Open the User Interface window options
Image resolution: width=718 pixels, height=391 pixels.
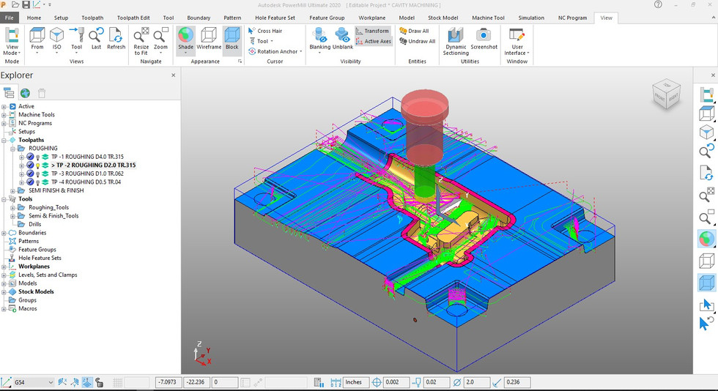click(517, 41)
